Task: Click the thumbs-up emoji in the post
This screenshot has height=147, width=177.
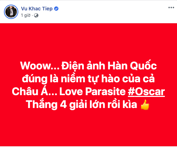Action: click(145, 105)
